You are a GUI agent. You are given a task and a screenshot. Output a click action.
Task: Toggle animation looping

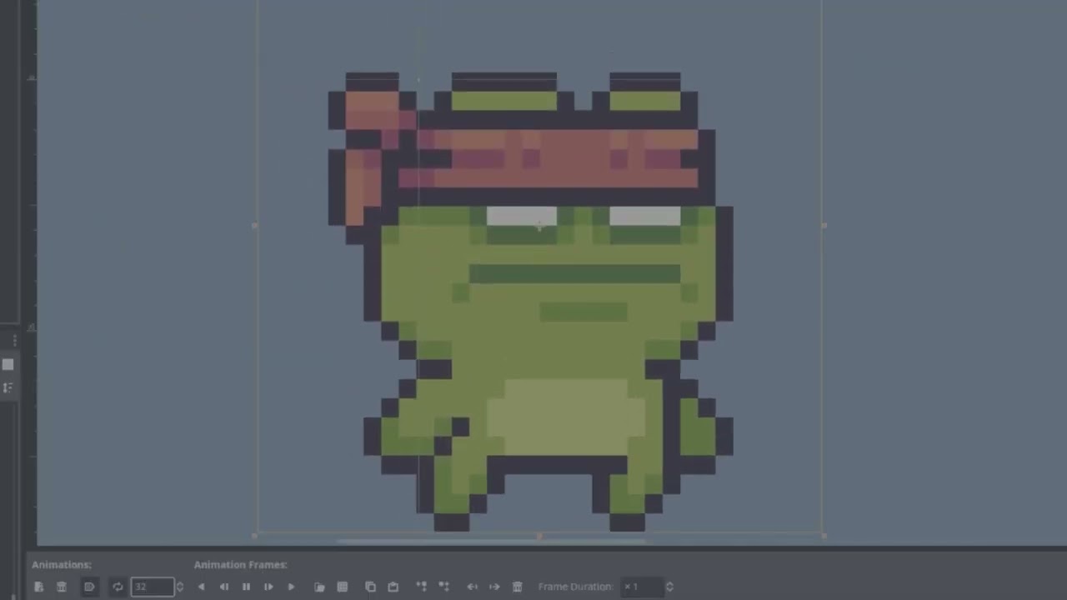tap(118, 587)
